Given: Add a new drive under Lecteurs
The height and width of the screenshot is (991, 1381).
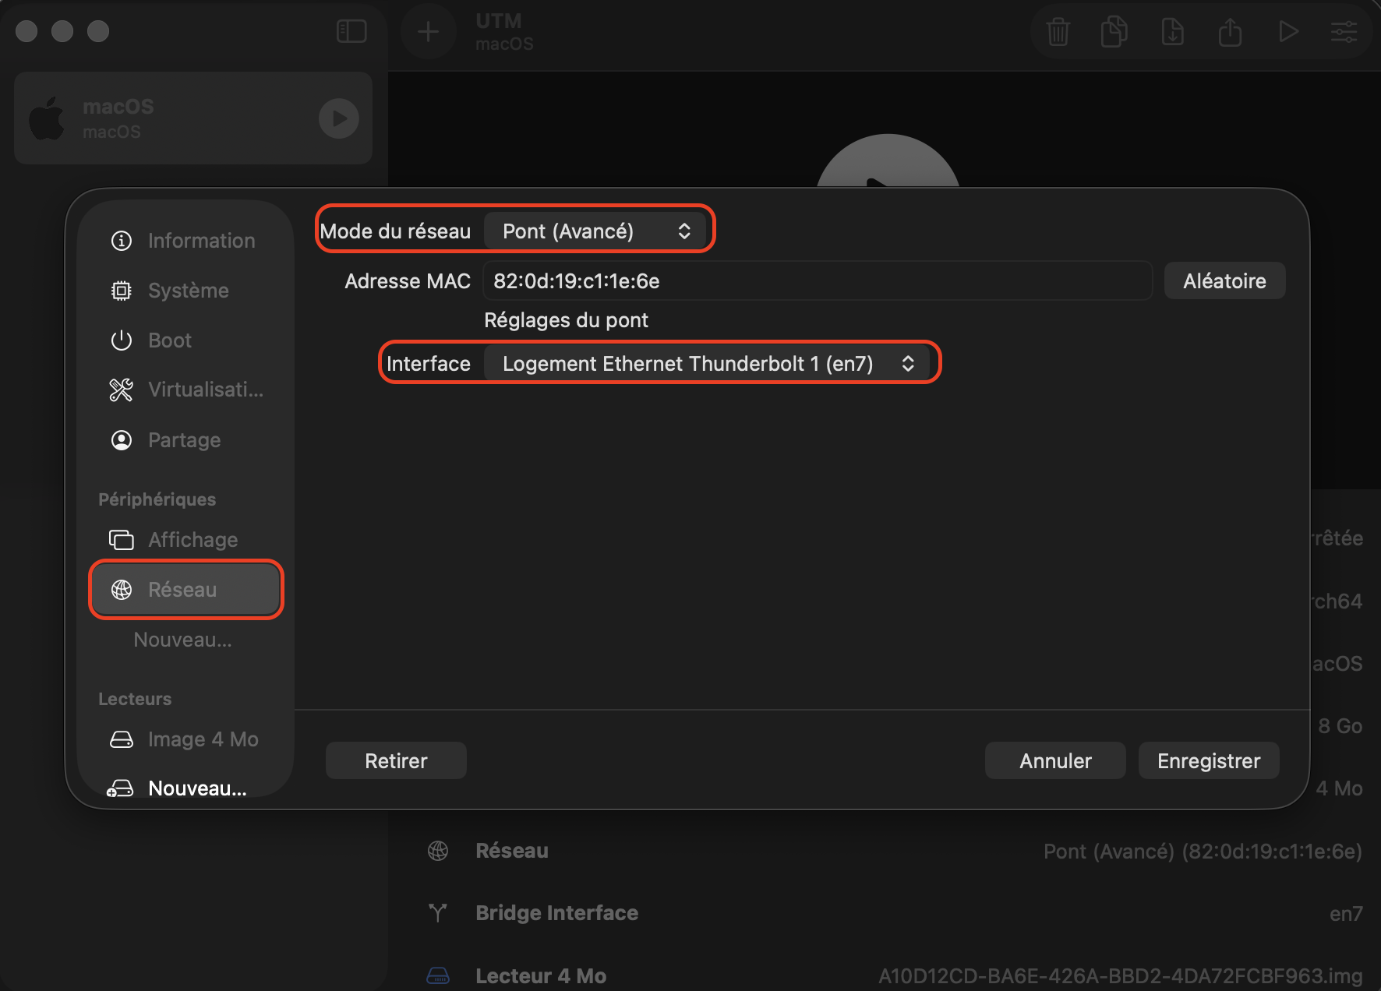Looking at the screenshot, I should (x=185, y=788).
